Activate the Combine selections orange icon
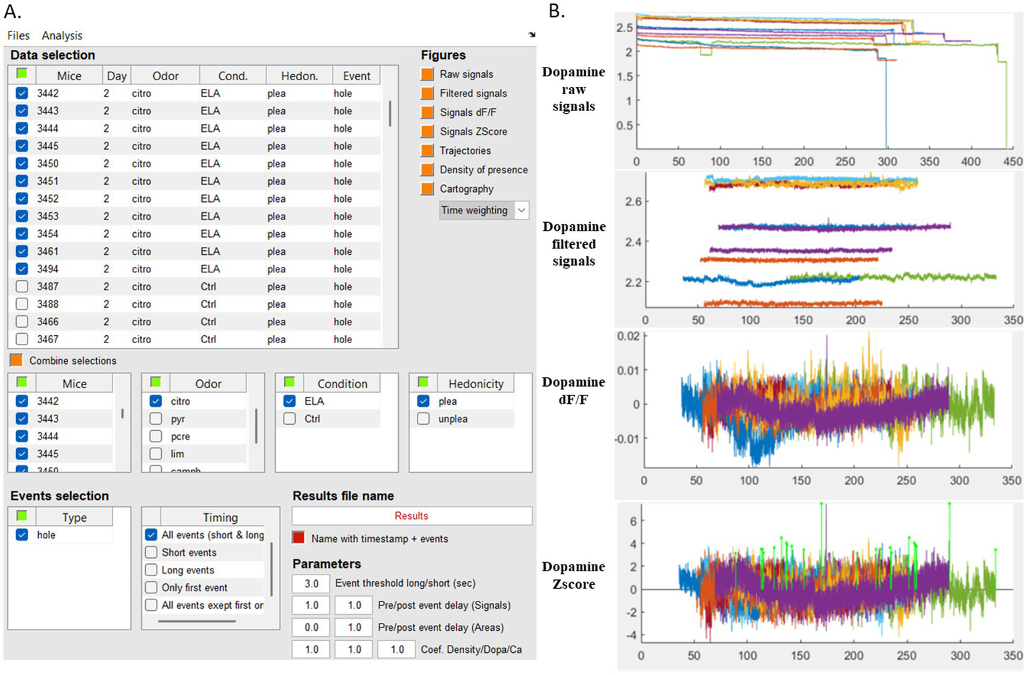 (16, 360)
